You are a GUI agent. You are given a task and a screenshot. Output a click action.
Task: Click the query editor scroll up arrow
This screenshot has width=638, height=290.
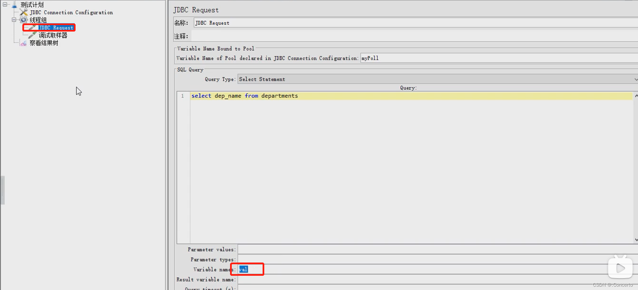tap(636, 96)
